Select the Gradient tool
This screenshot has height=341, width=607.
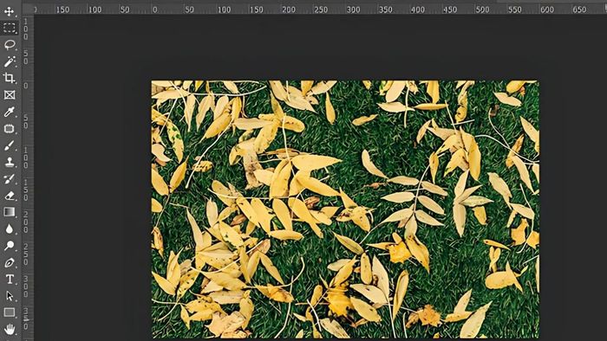pos(10,212)
